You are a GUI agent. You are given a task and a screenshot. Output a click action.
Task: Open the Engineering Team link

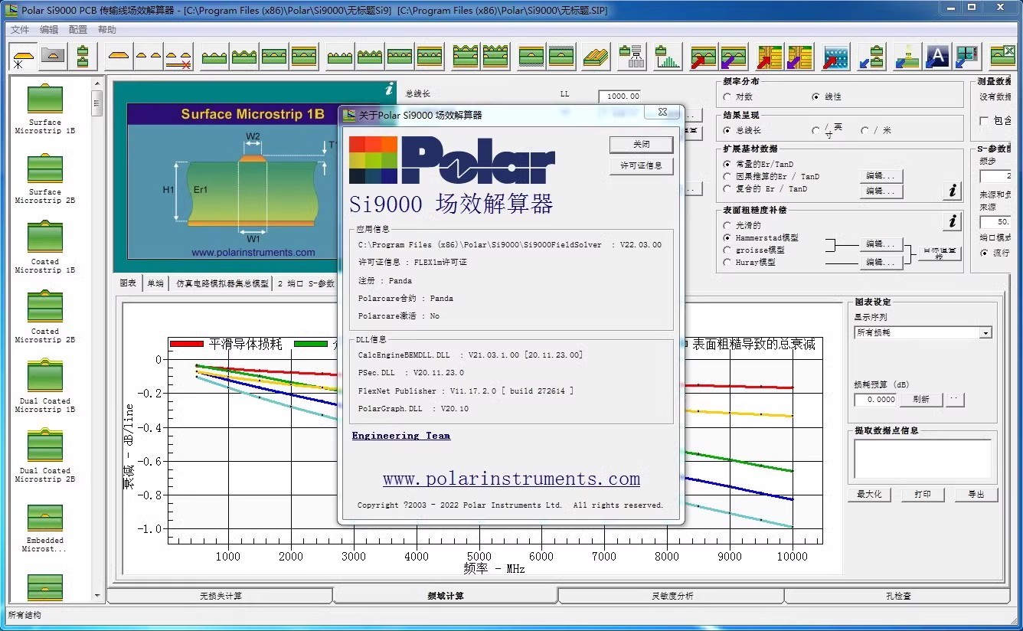tap(401, 436)
